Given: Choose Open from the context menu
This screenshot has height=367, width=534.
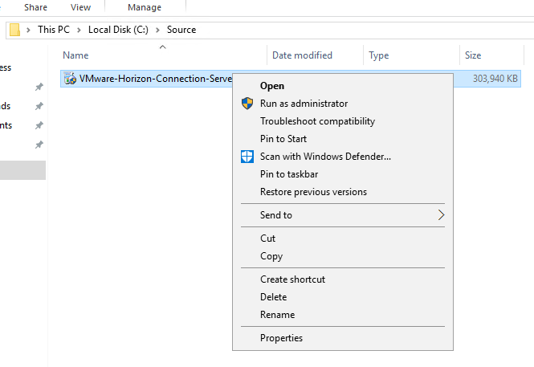Looking at the screenshot, I should tap(343, 86).
